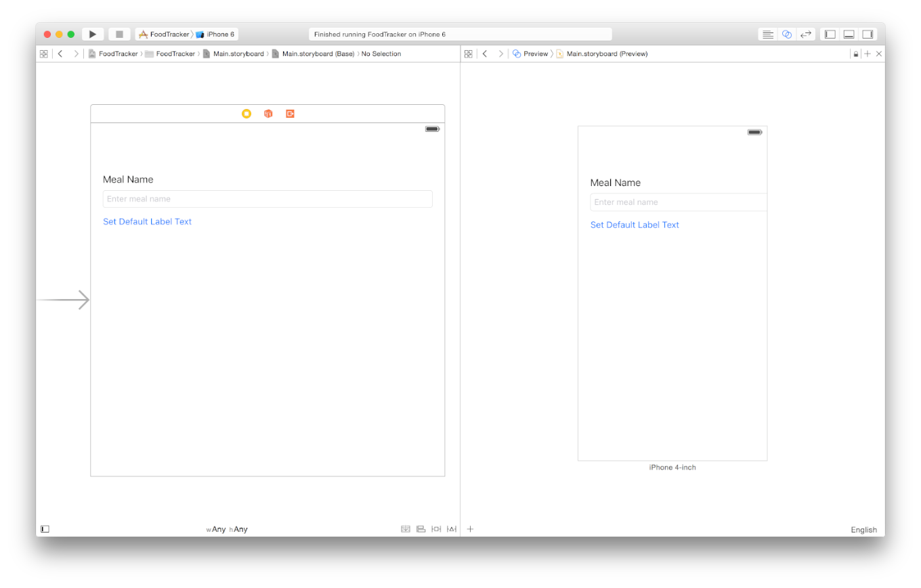Screen dimensions: 921x588
Task: Go back in the preview assistant jump bar
Action: click(485, 53)
